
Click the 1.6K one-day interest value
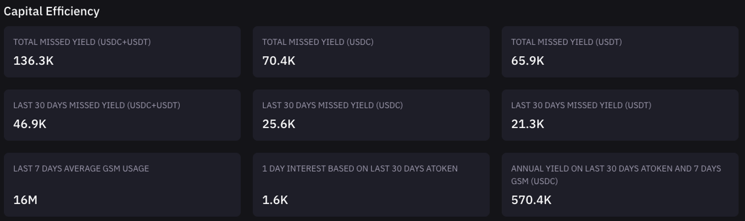pyautogui.click(x=275, y=200)
